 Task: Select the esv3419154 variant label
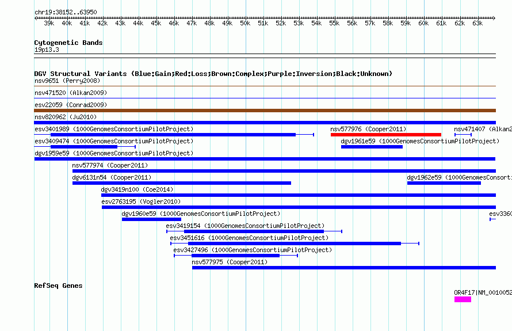click(x=245, y=226)
